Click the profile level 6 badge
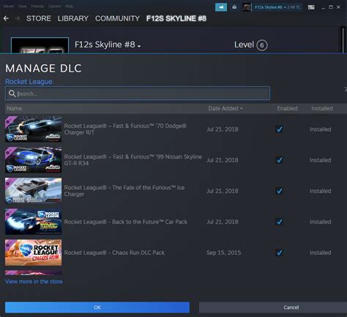Screen dimensions: 347x317 tap(262, 45)
